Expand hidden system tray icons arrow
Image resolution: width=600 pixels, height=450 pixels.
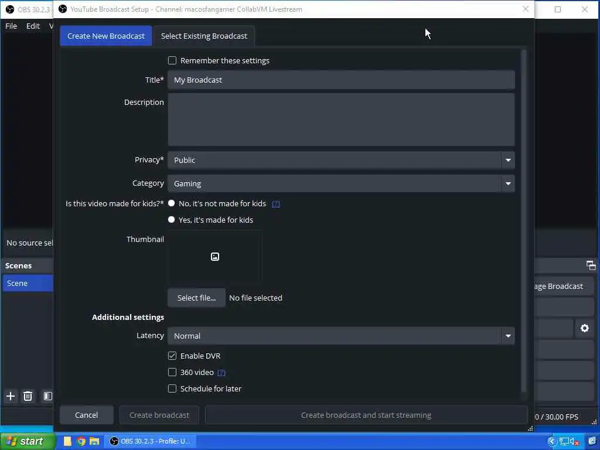[551, 442]
